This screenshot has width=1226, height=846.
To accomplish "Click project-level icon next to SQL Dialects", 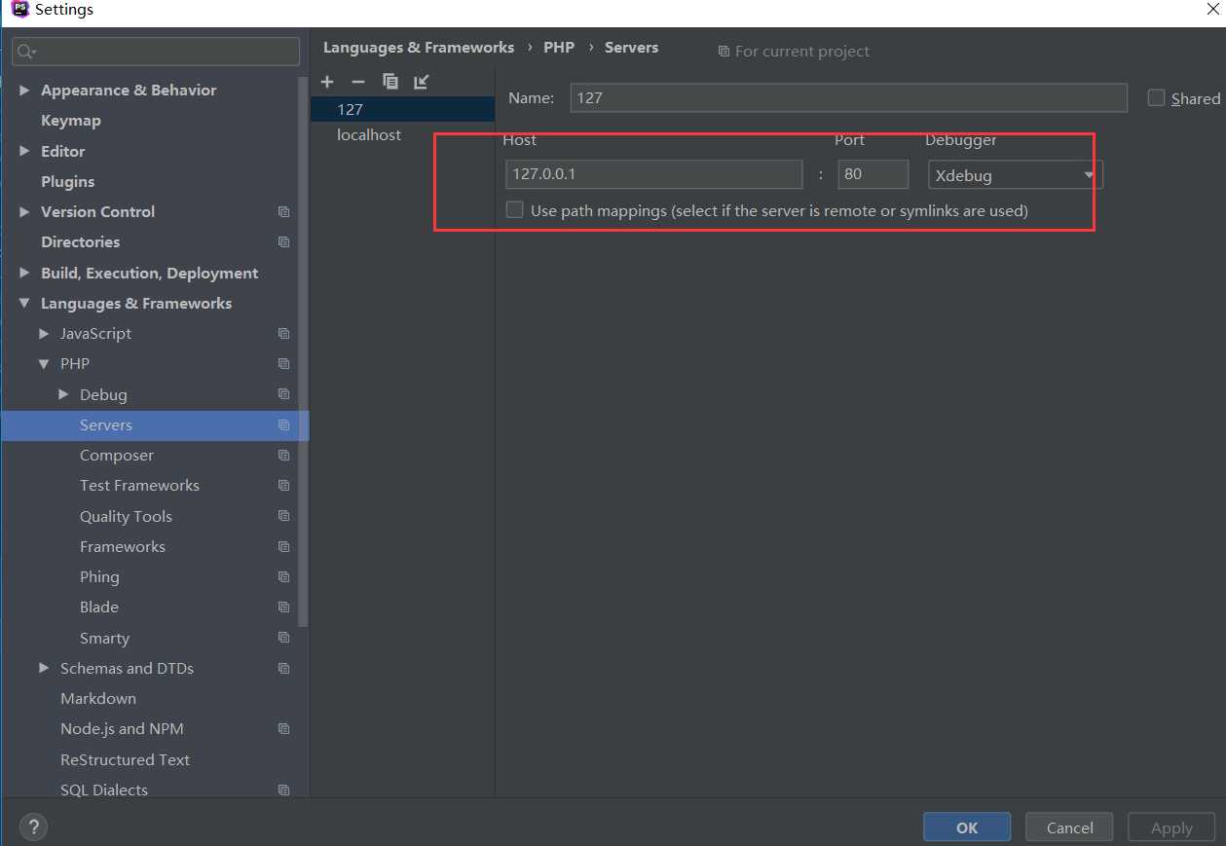I will 283,791.
